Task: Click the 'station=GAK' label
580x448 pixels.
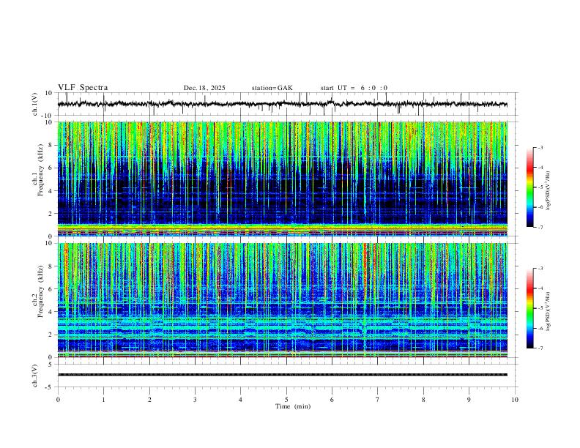Action: click(272, 88)
